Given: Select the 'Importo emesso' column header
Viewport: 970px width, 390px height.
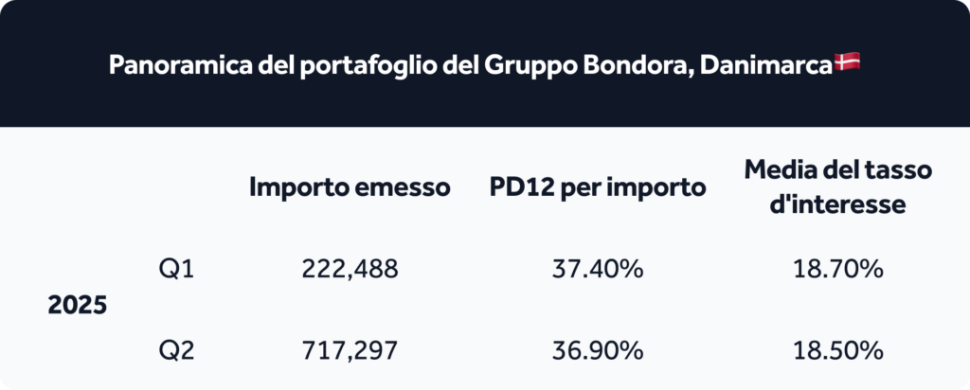Looking at the screenshot, I should [x=350, y=187].
